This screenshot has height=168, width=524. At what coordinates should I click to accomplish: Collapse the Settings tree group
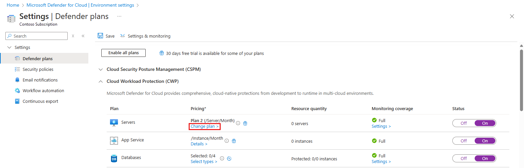(x=9, y=47)
